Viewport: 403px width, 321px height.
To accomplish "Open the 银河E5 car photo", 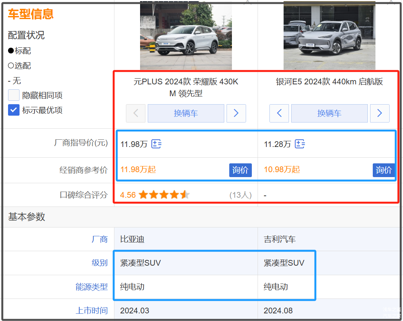I will [x=329, y=35].
